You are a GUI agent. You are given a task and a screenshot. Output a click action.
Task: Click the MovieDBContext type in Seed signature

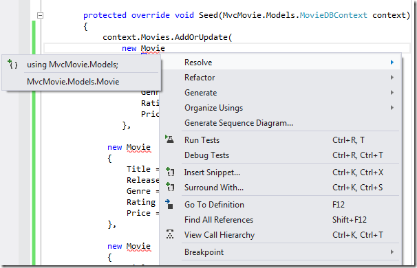click(334, 15)
